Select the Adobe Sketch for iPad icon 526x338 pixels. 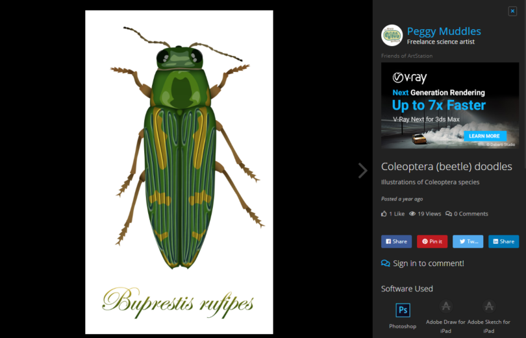[x=489, y=306]
